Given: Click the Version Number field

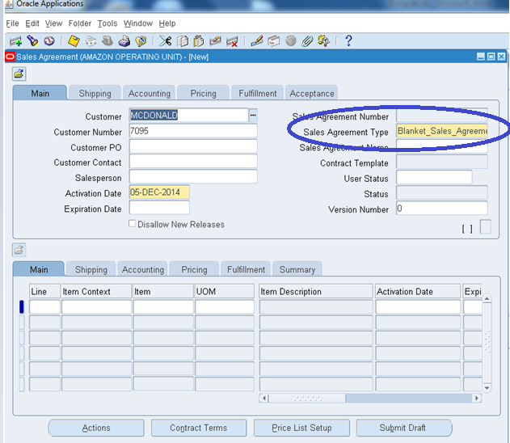Looking at the screenshot, I should (x=442, y=209).
